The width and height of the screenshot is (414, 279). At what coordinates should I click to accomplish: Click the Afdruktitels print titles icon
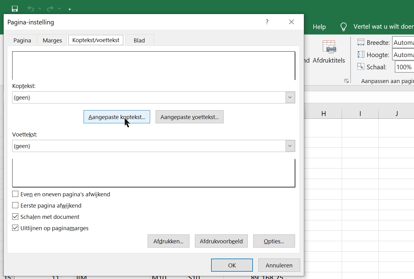point(329,47)
